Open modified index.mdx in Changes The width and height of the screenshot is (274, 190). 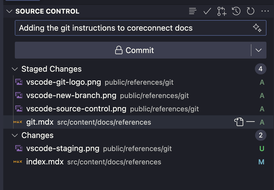coord(45,162)
